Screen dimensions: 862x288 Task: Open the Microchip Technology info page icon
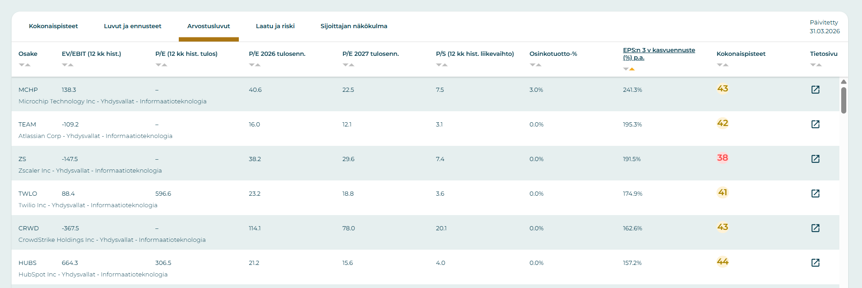pyautogui.click(x=815, y=90)
